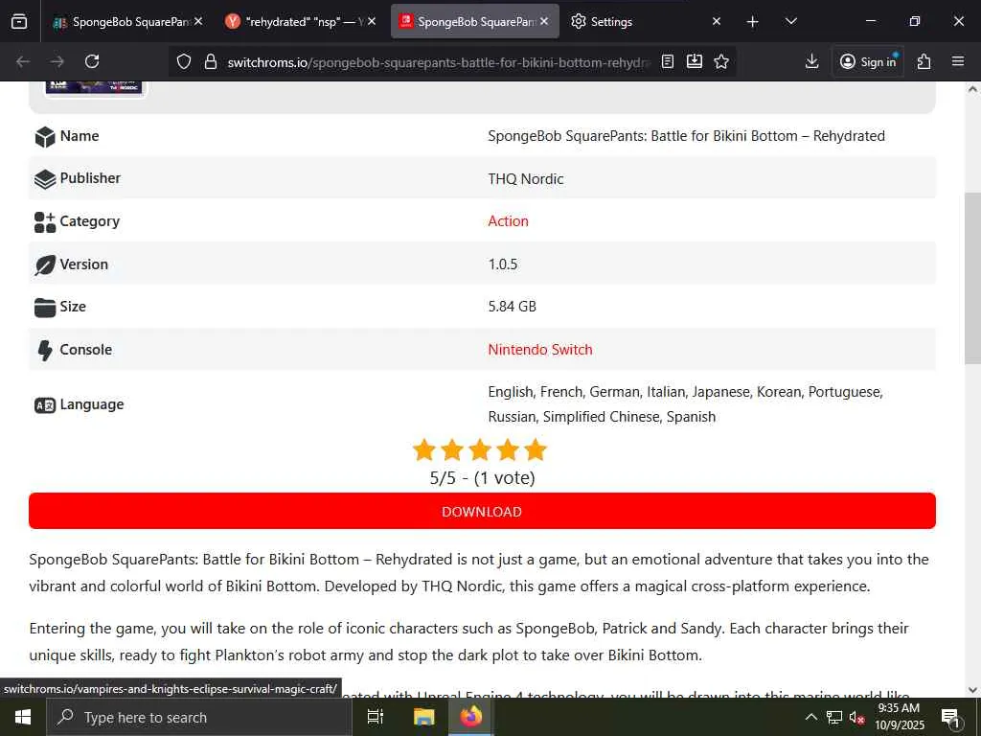Viewport: 981px width, 736px height.
Task: Click the Console lightning icon
Action: point(45,350)
